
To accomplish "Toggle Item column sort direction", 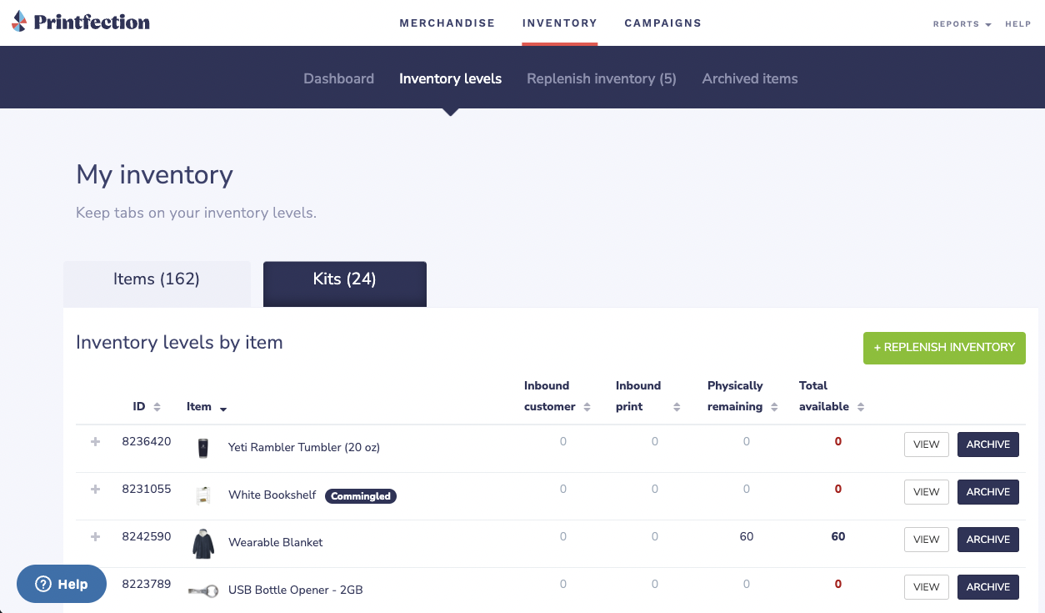I will click(x=223, y=408).
